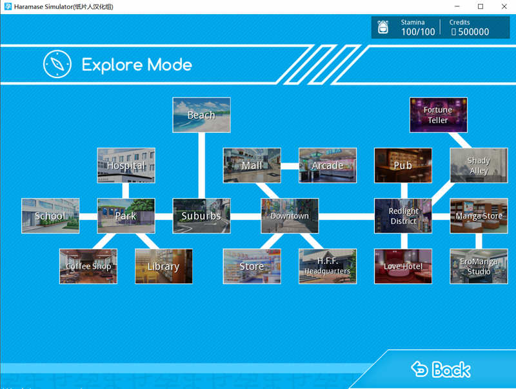The height and width of the screenshot is (389, 516).
Task: Open the Park location
Action: [126, 215]
